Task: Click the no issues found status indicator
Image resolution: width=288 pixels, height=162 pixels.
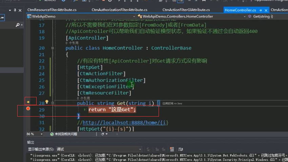Action: click(x=64, y=134)
